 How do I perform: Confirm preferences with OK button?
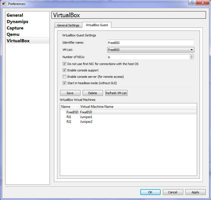[150, 192]
